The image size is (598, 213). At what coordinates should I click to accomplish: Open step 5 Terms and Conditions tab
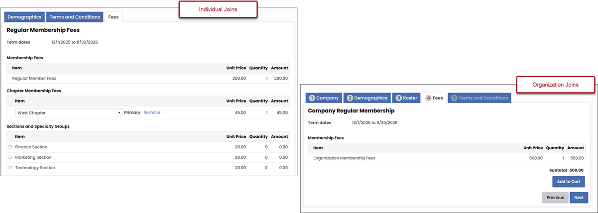pyautogui.click(x=479, y=98)
